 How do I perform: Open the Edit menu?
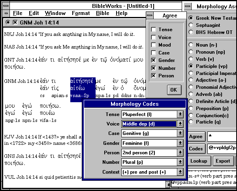pos(34,13)
